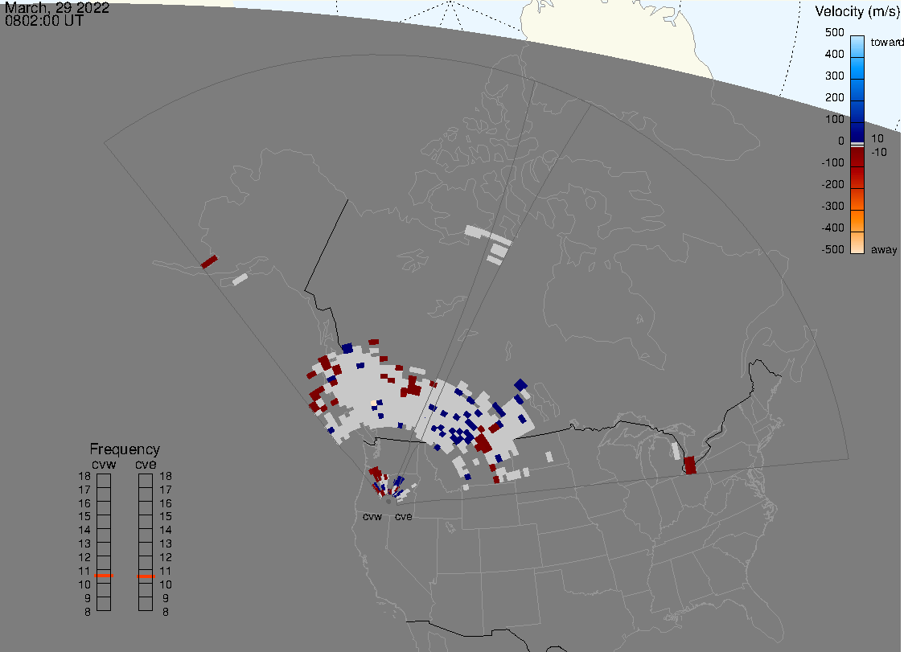Click the "cvw" radar label on the map
This screenshot has width=904, height=652.
(372, 516)
